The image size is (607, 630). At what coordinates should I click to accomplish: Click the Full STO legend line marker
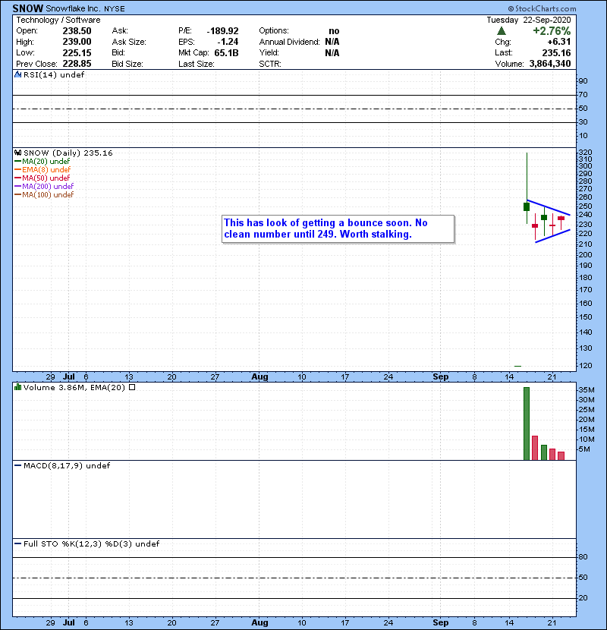coord(18,543)
